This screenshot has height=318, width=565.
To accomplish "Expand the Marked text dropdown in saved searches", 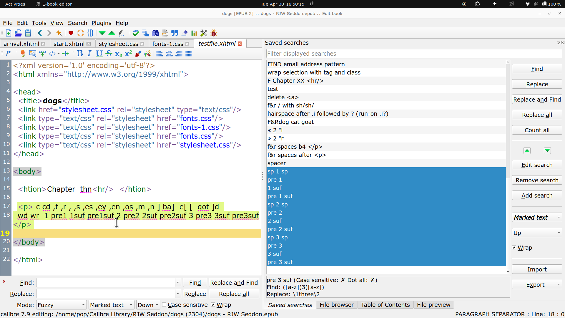I will click(x=537, y=218).
